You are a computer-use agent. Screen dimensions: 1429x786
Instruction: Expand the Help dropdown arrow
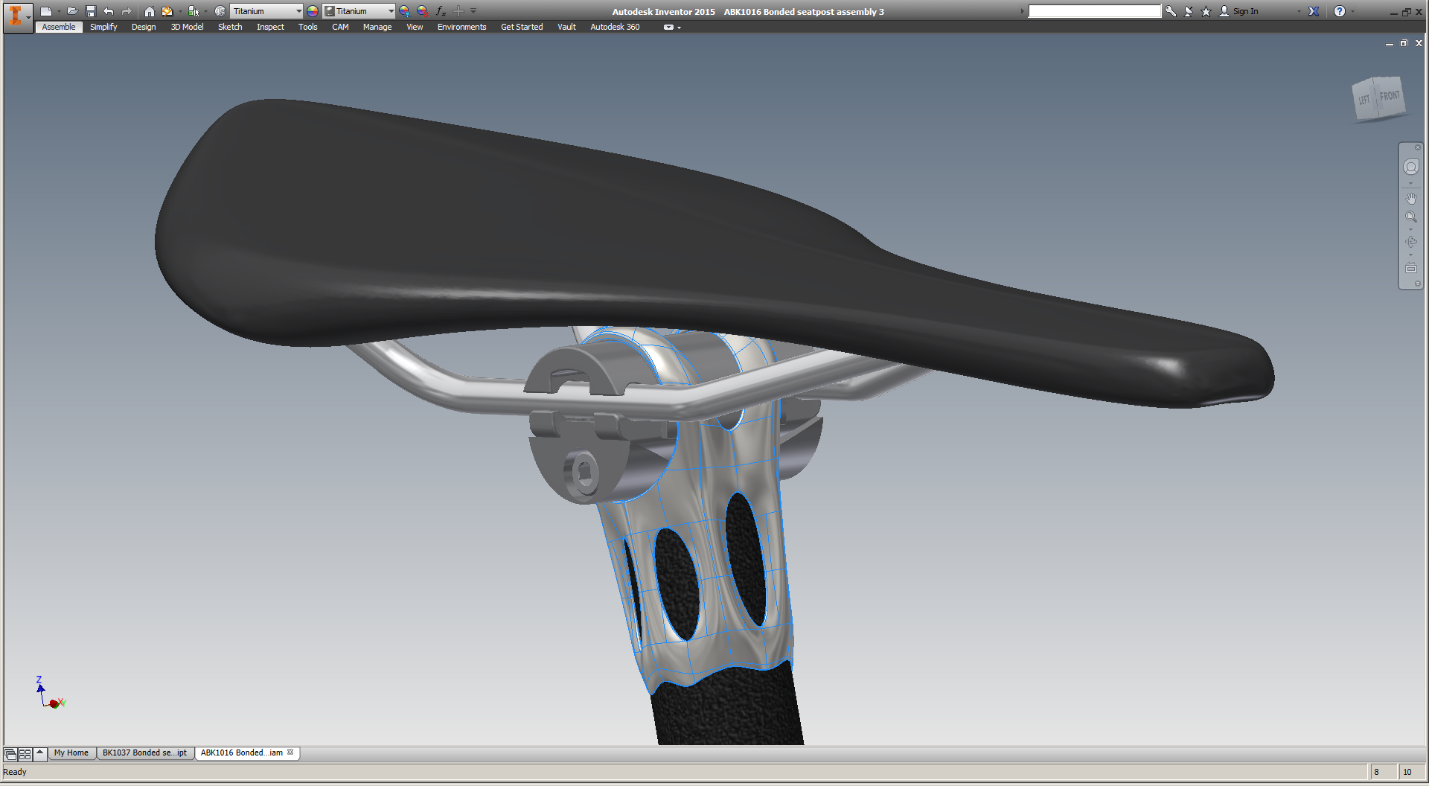coord(1352,11)
